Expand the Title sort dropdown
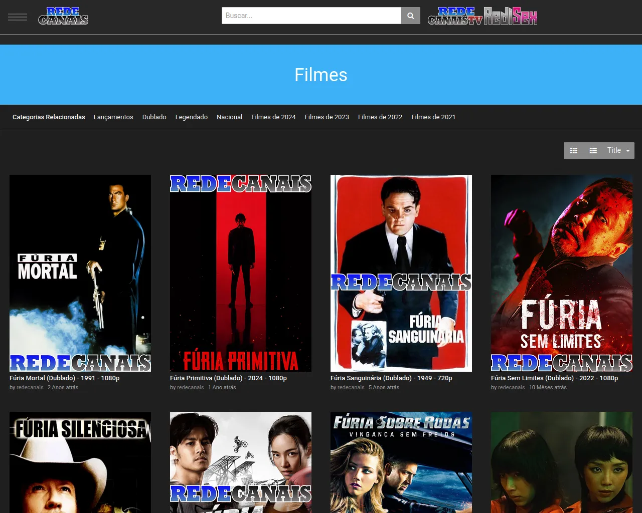 pos(618,150)
